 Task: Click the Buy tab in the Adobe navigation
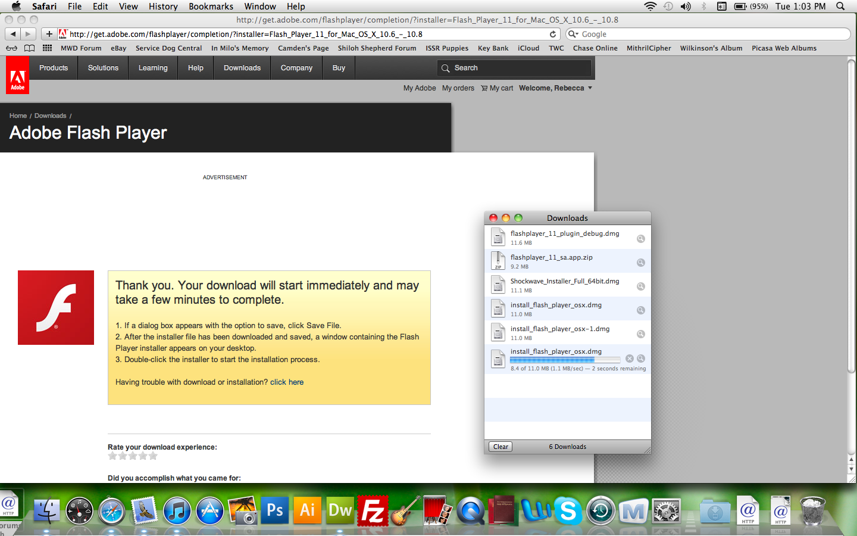[339, 68]
